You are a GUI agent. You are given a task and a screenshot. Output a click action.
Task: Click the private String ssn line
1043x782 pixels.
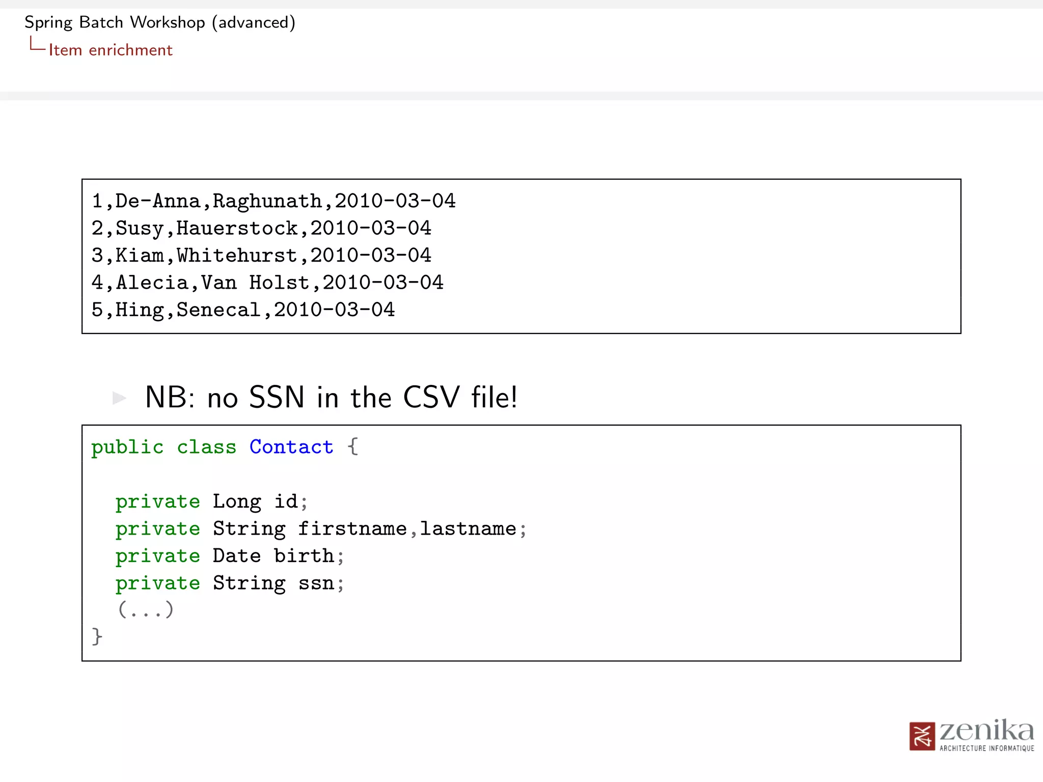point(229,583)
